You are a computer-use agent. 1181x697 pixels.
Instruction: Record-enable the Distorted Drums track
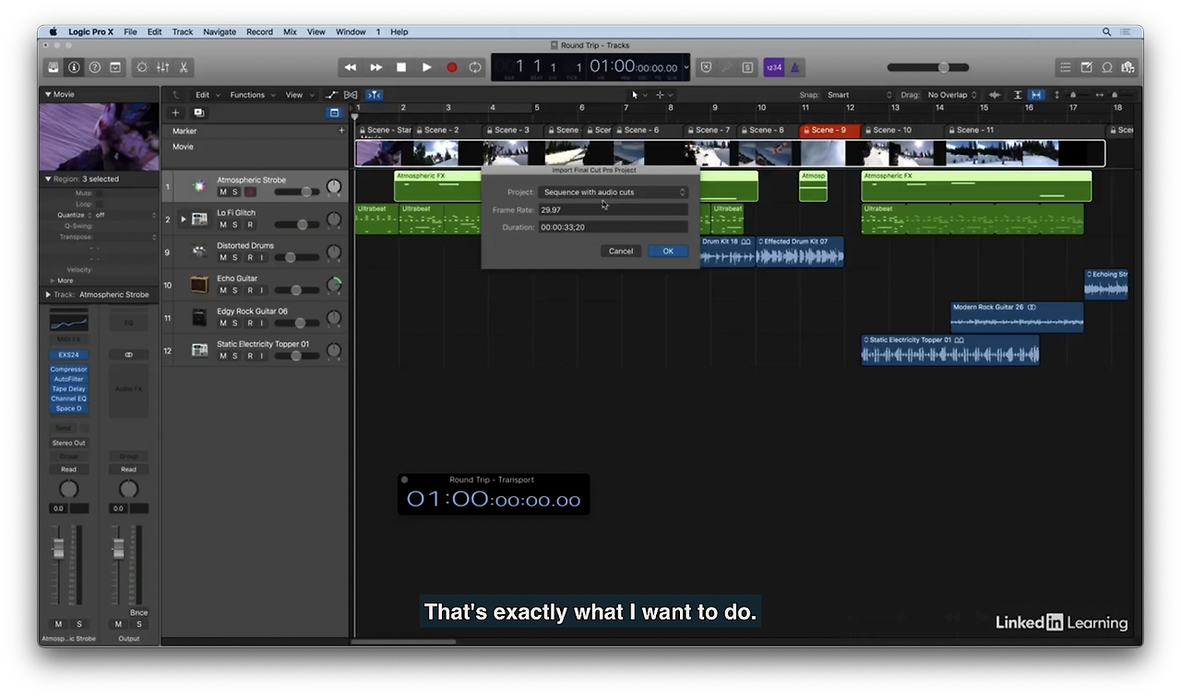[249, 258]
